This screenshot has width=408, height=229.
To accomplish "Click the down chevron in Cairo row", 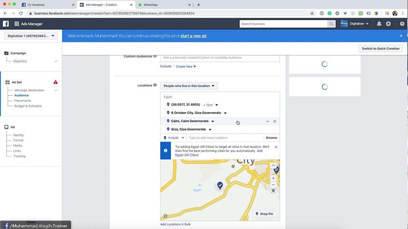I will 267,121.
